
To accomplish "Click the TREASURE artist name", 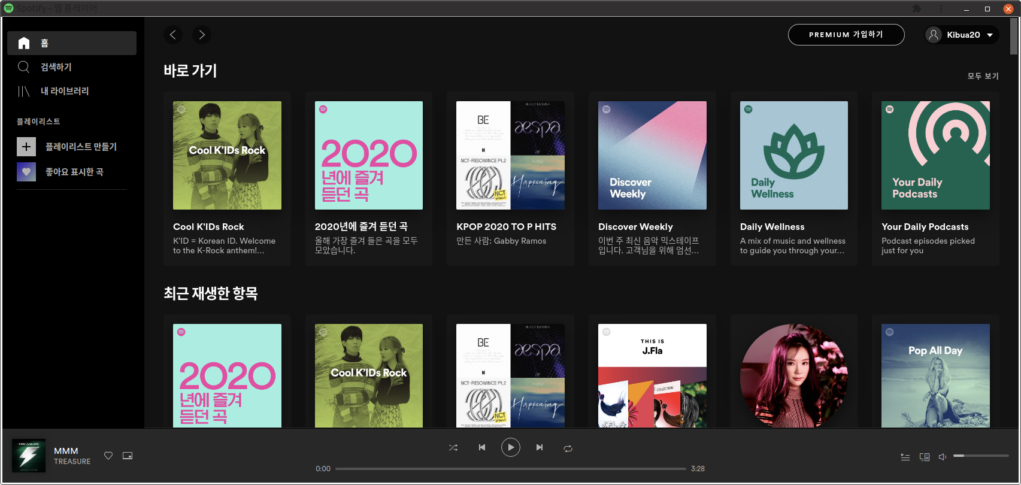I will tap(72, 462).
